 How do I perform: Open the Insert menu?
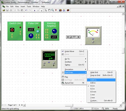click(x=23, y=6)
